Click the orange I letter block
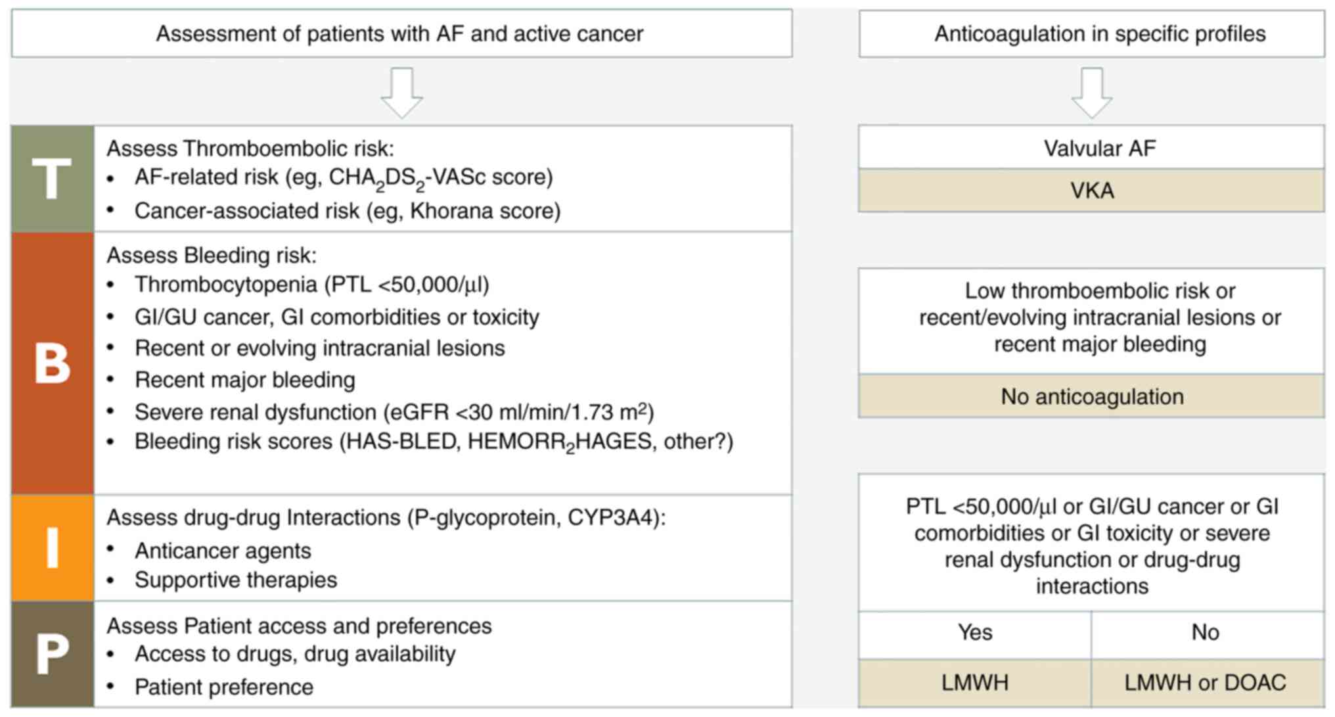 click(x=53, y=548)
